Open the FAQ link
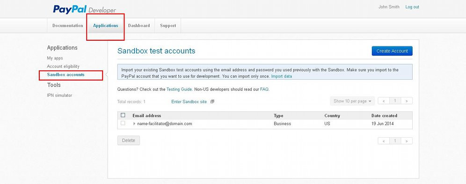 [x=264, y=89]
